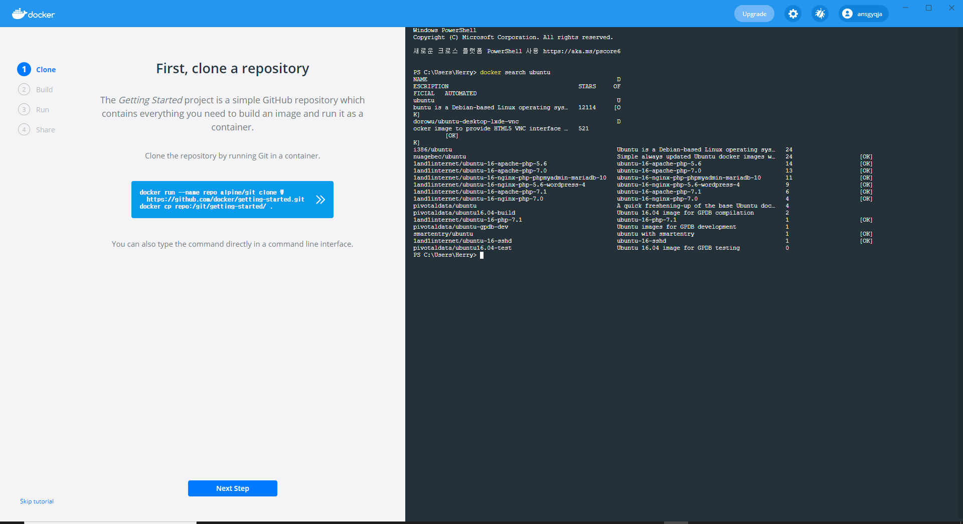Screen dimensions: 963x524
Task: Click the https://aka.ms/pscore6 URL in terminal
Action: [582, 51]
